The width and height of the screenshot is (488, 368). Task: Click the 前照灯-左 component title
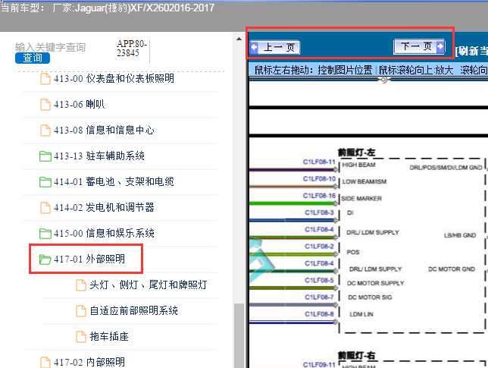coord(357,153)
